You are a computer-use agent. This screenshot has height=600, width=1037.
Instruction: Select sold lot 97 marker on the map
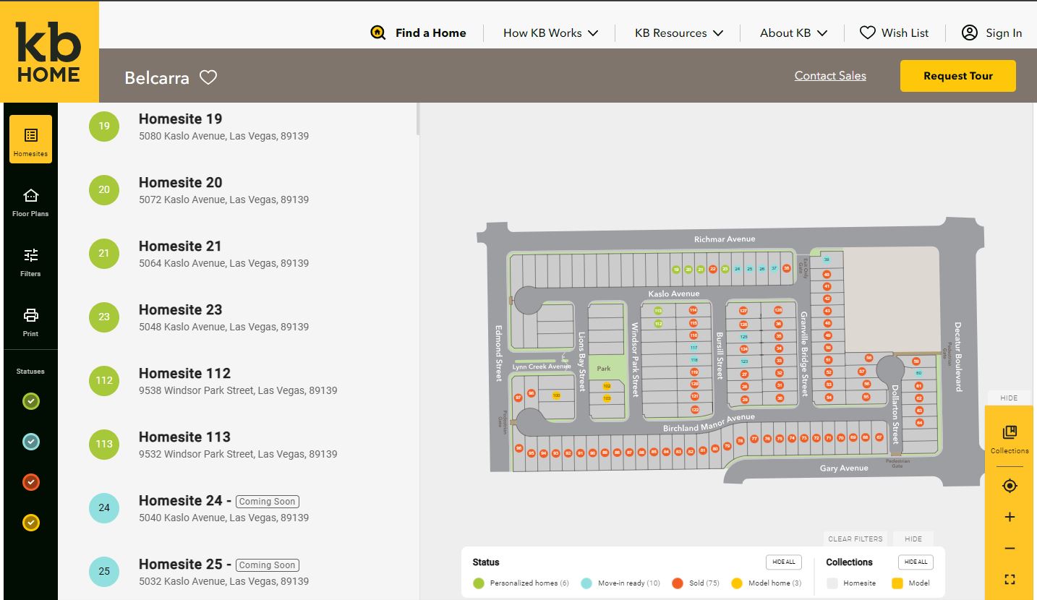click(518, 398)
